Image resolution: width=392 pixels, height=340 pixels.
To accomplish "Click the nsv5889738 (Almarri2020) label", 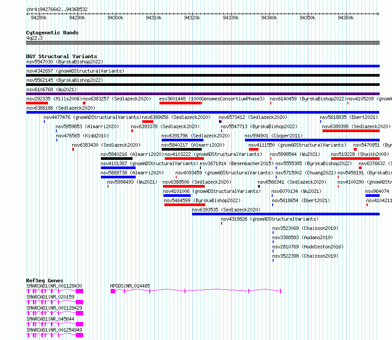I will point(132,173).
